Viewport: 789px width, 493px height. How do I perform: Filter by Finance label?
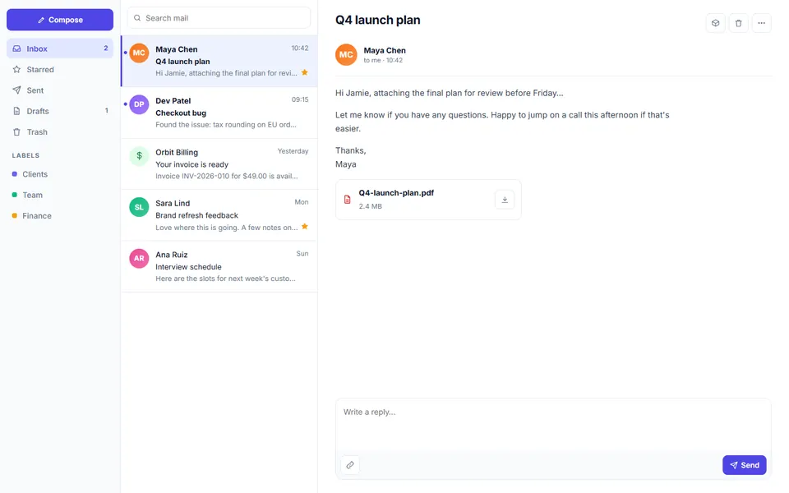pyautogui.click(x=60, y=216)
